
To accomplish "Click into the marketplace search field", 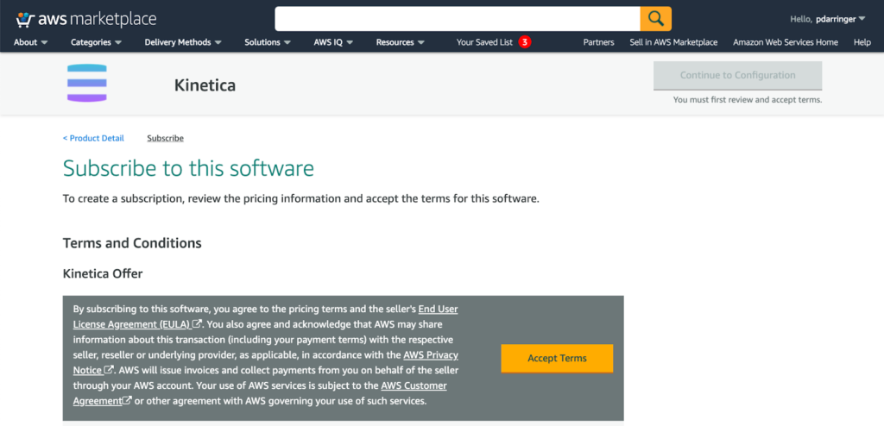I will click(457, 18).
